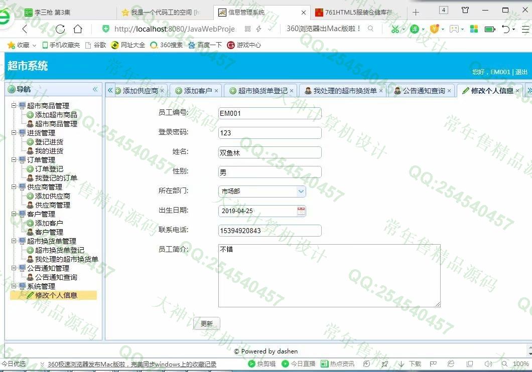Collapse the 供应商管理 tree node
Viewport: 532px width, 372px height.
tap(14, 187)
